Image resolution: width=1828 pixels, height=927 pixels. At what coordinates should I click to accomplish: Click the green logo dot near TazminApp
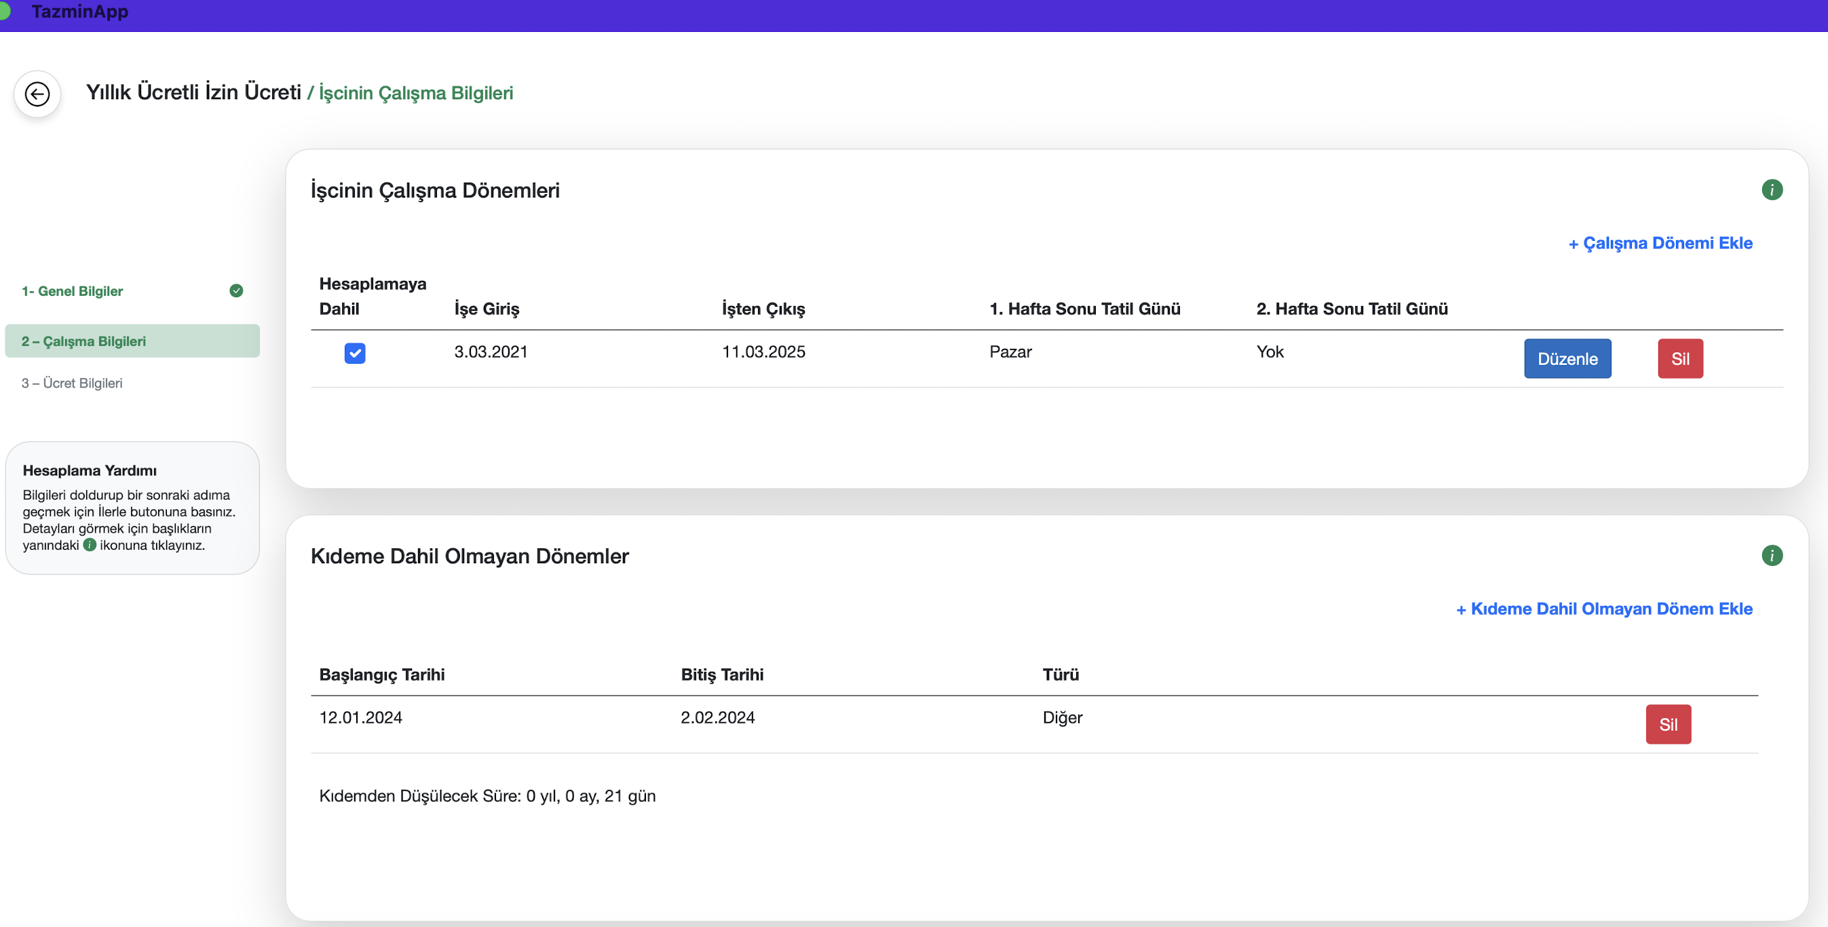(x=4, y=11)
